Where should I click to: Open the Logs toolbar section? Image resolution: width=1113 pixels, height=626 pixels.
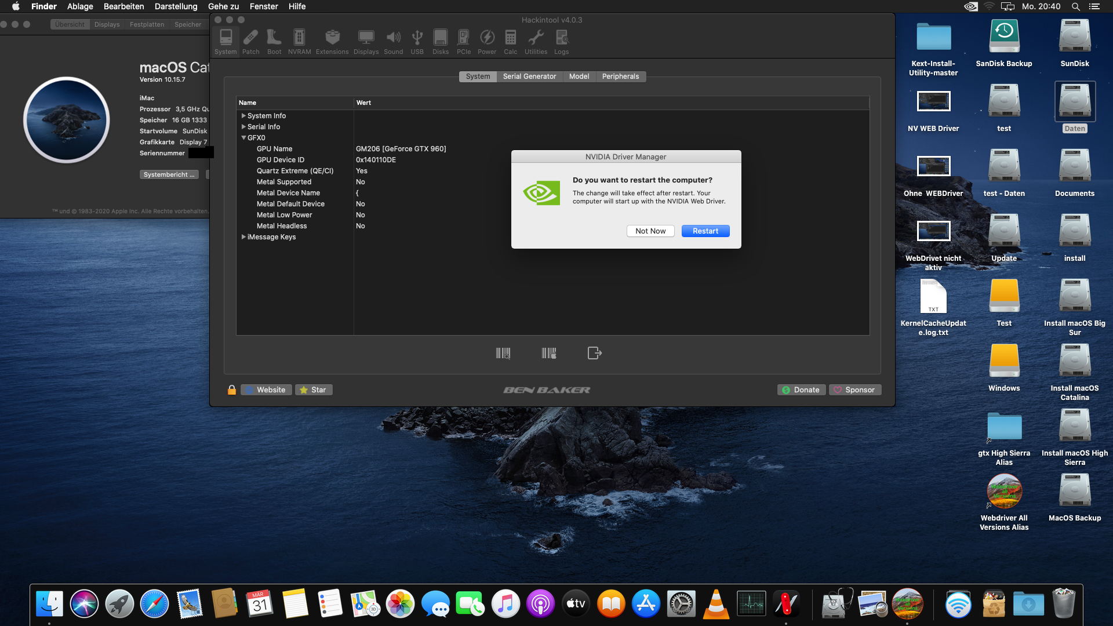pyautogui.click(x=561, y=42)
